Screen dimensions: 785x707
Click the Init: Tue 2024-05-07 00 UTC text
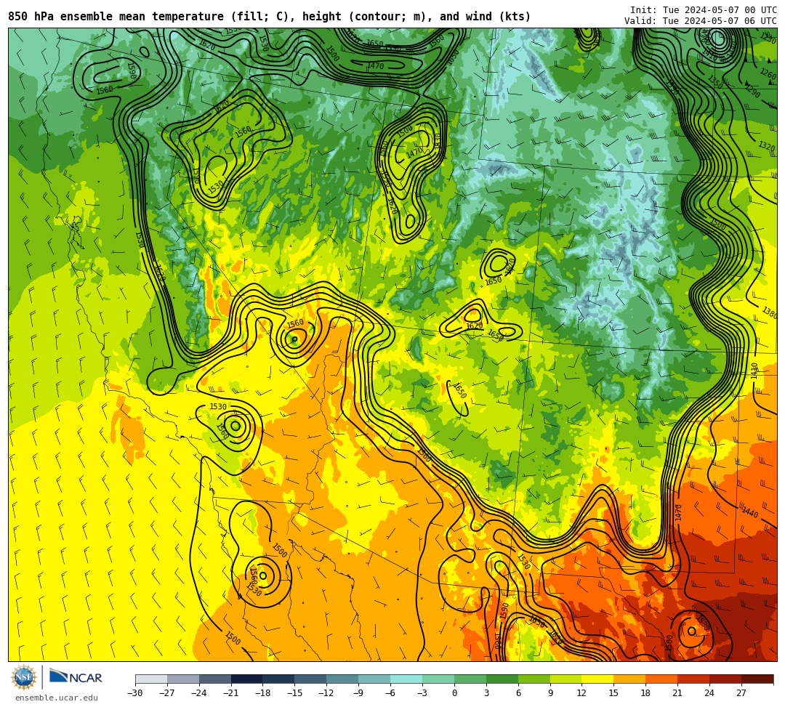[704, 10]
